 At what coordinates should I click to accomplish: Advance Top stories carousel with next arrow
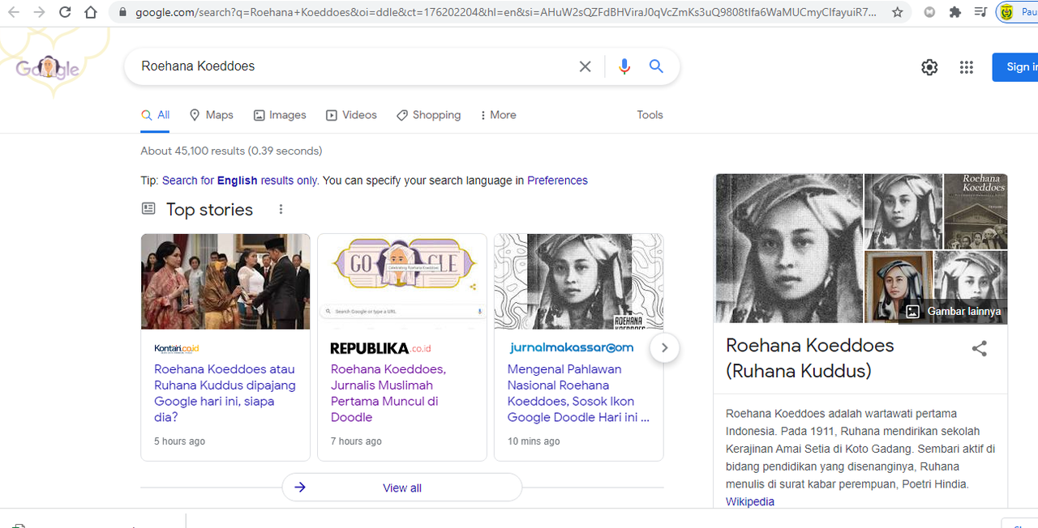(x=664, y=348)
